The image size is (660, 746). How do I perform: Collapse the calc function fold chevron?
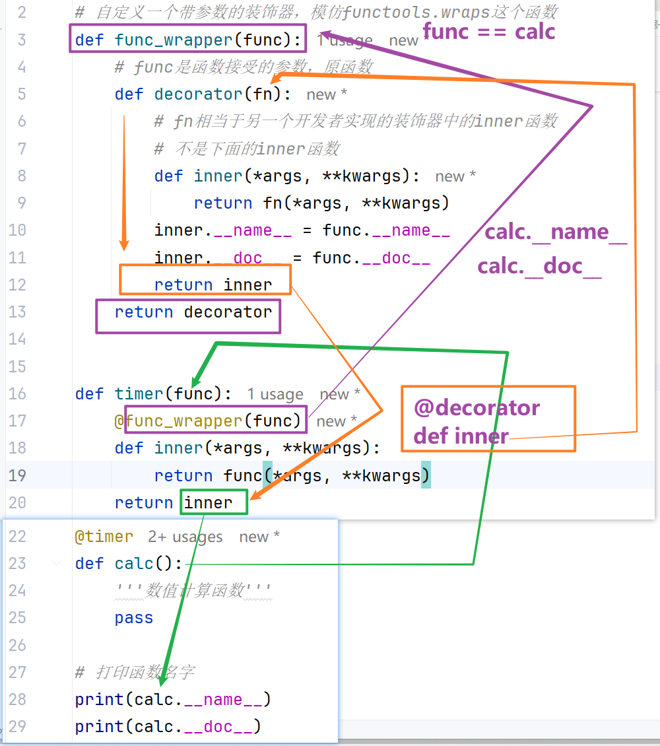(x=57, y=564)
